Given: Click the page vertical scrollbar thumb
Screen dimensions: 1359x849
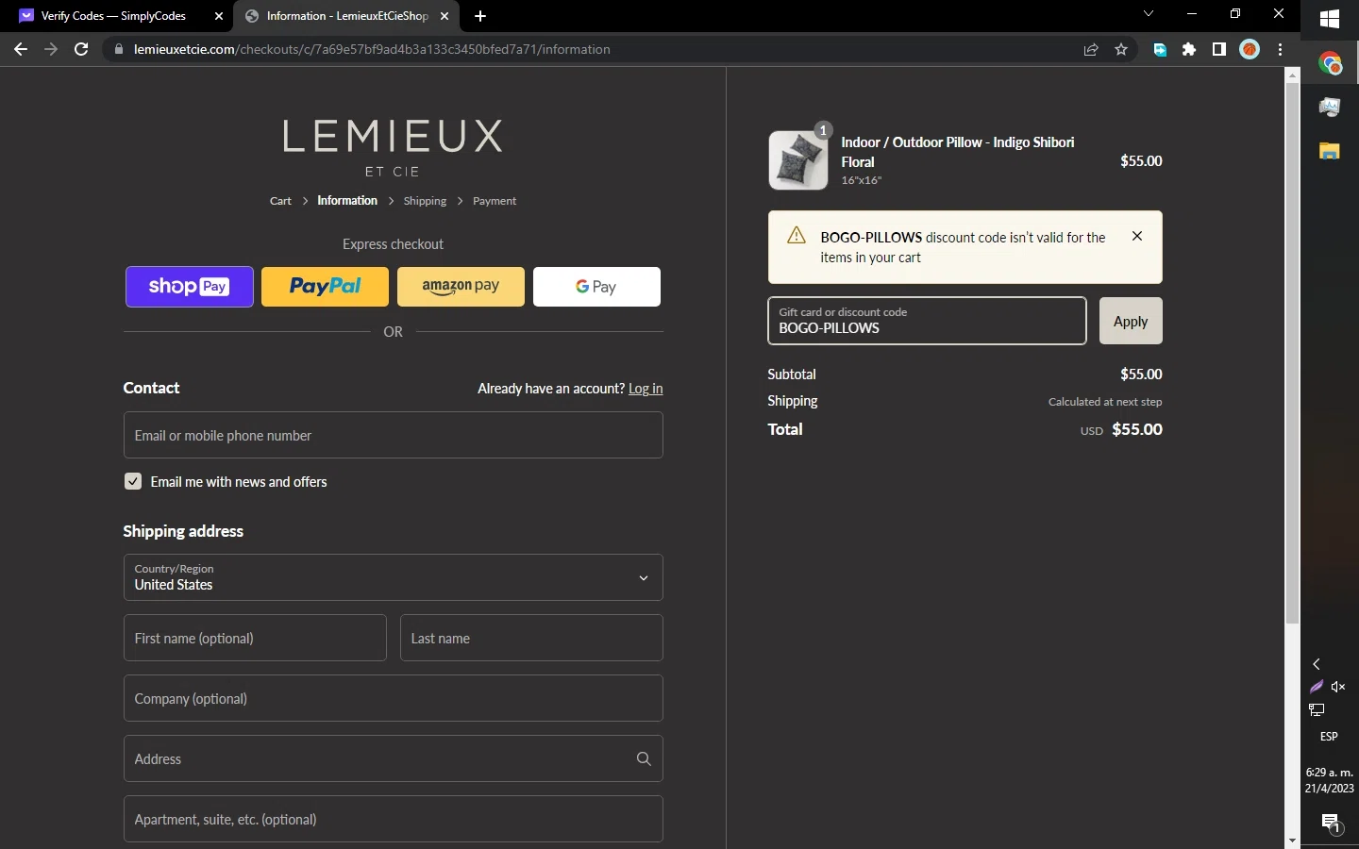Looking at the screenshot, I should [1292, 354].
